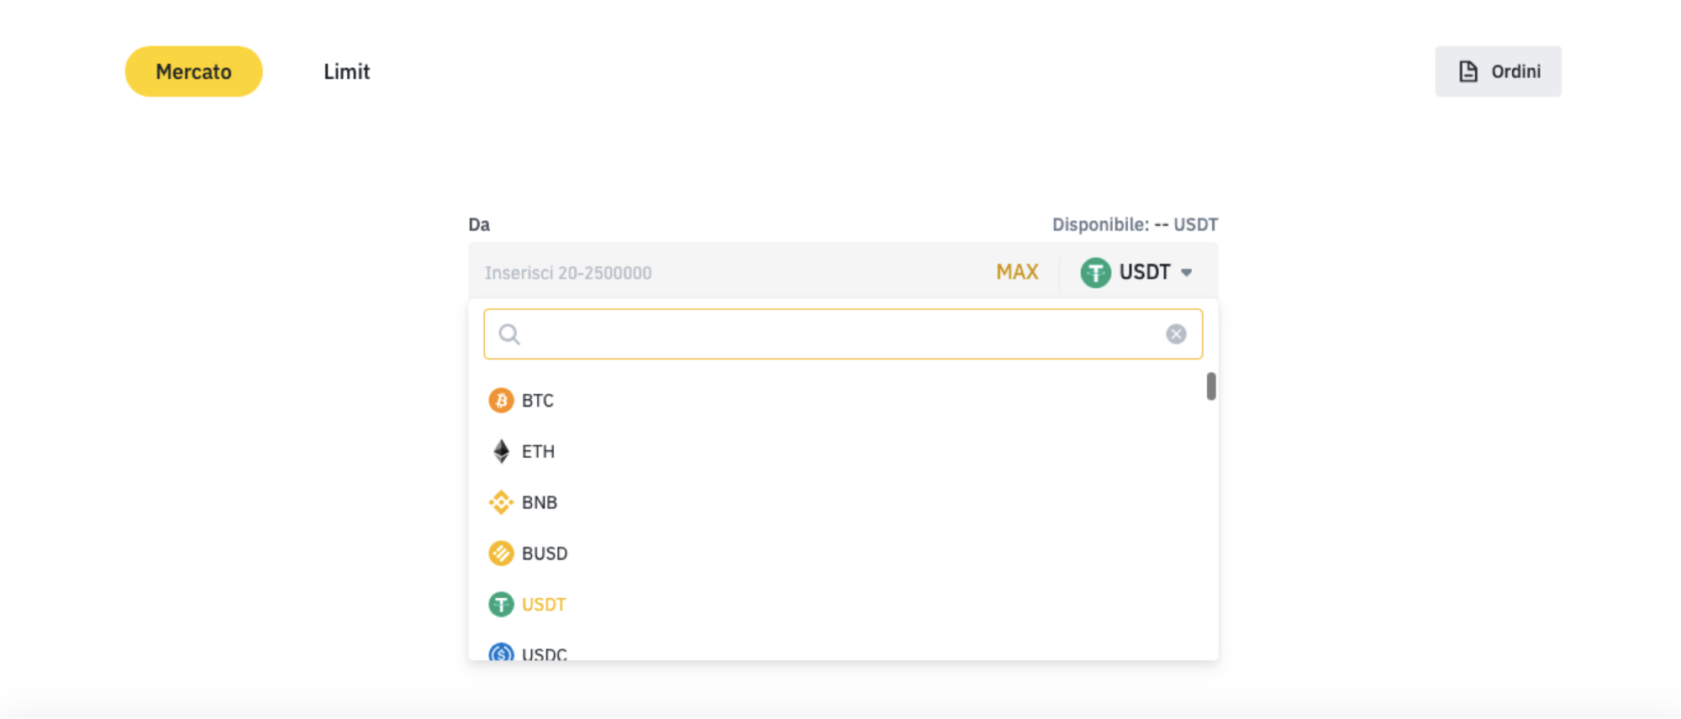This screenshot has height=719, width=1681.
Task: Click the Ordini document icon
Action: coord(1468,71)
